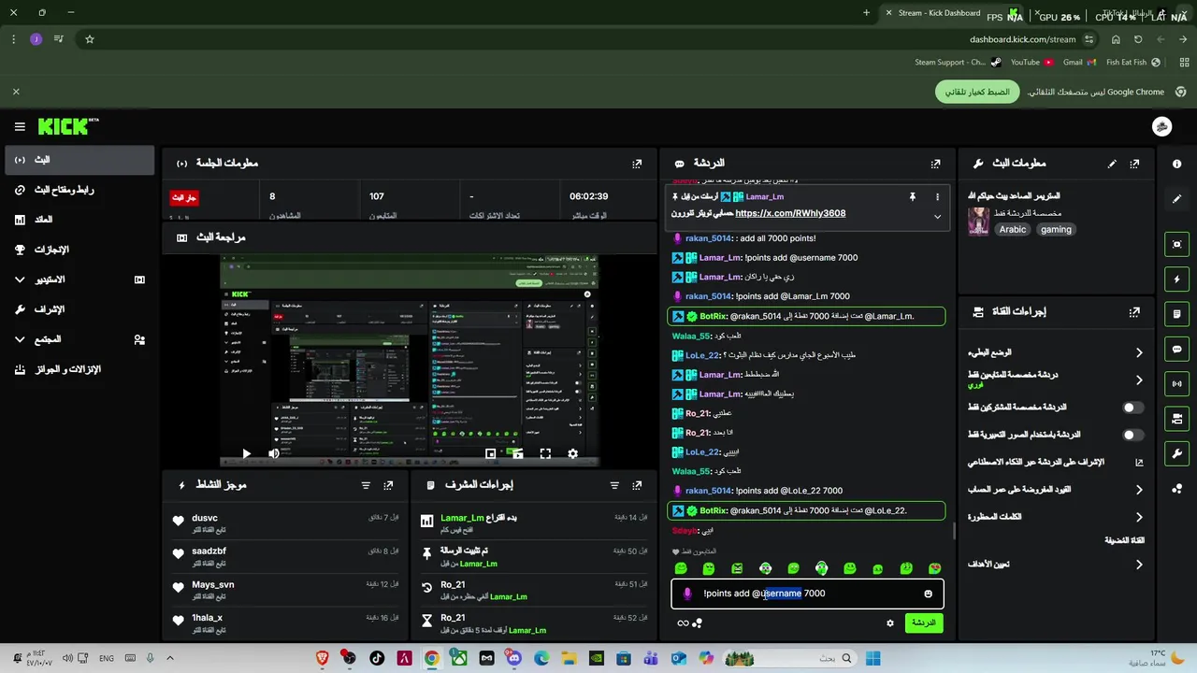Toggle emote-only chat switch
Image resolution: width=1197 pixels, height=673 pixels.
click(1132, 435)
